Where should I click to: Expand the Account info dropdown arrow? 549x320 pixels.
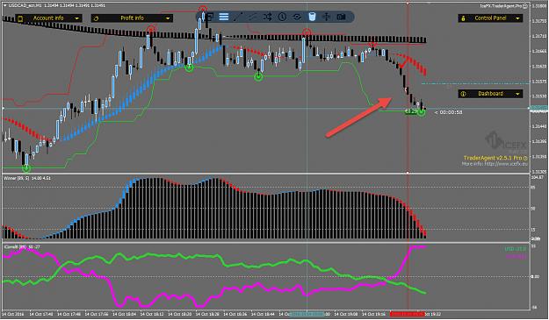tap(76, 18)
